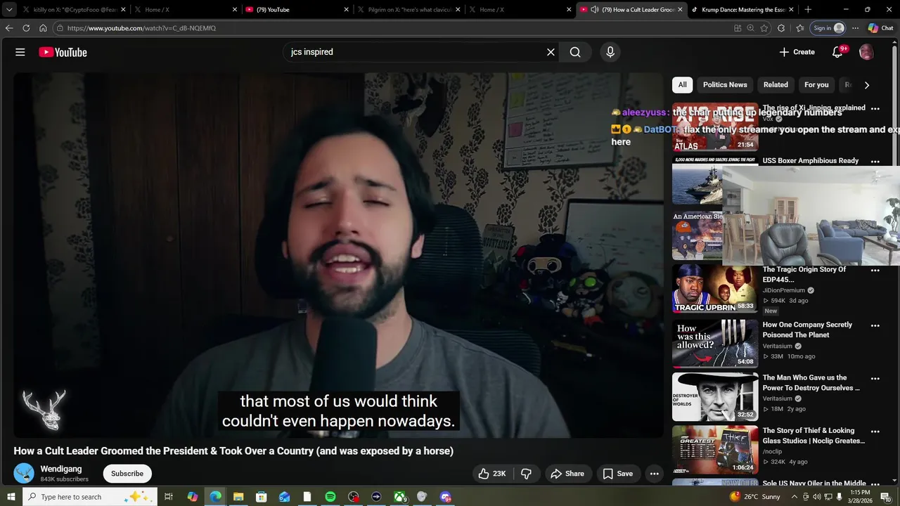Open options for the EDP445 video
The height and width of the screenshot is (506, 900).
click(x=875, y=271)
